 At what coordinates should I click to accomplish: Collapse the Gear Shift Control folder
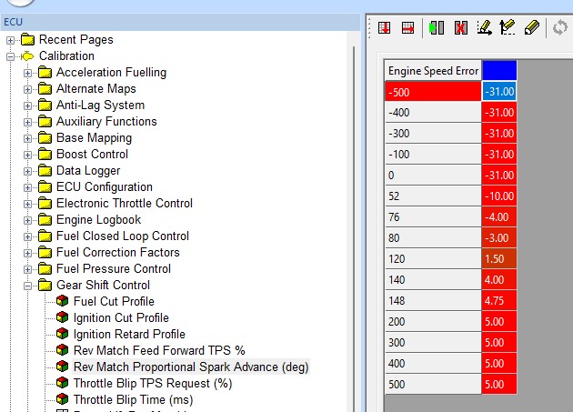tap(28, 286)
